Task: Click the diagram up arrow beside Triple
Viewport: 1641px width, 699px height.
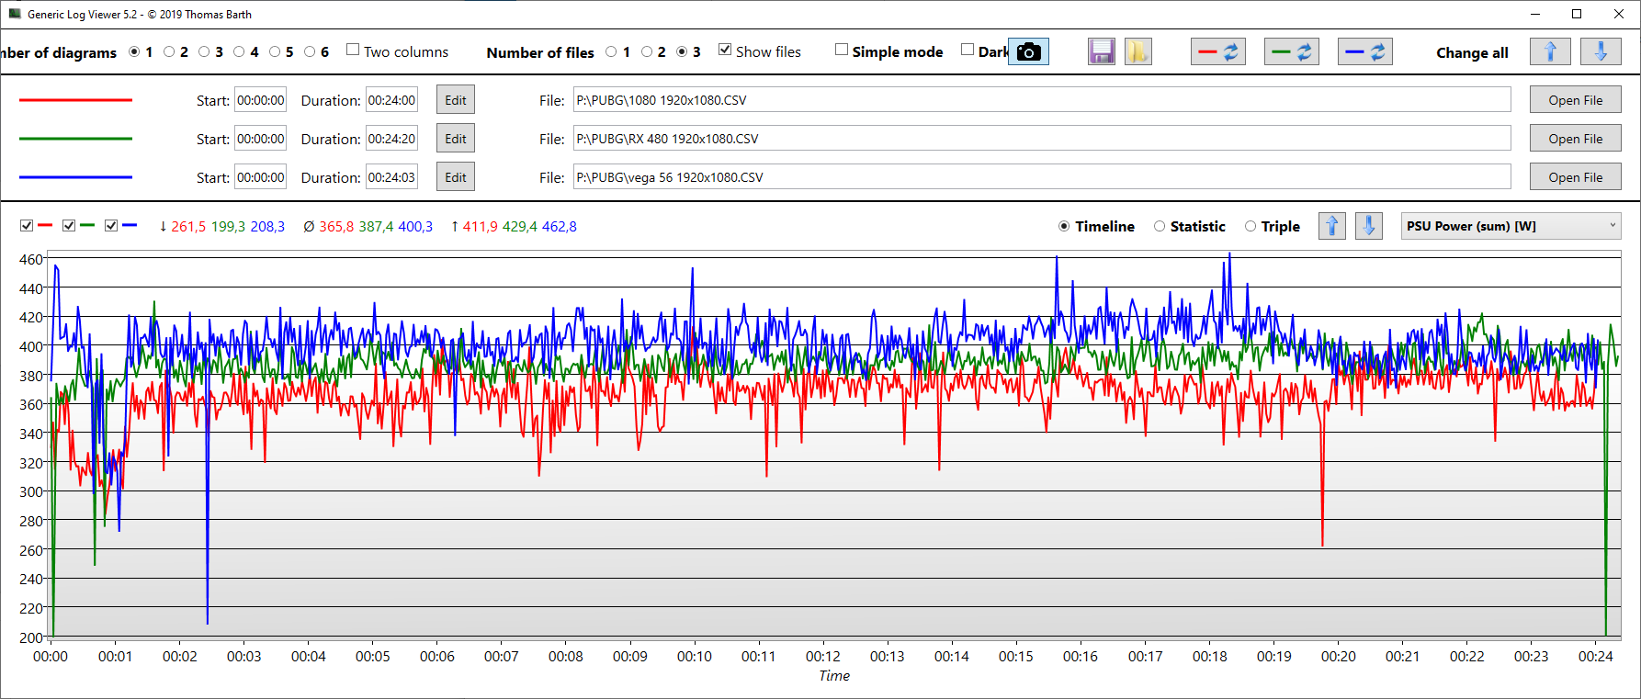Action: [x=1331, y=226]
